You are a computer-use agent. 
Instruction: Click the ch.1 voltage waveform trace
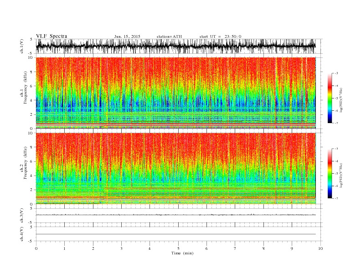click(x=176, y=46)
